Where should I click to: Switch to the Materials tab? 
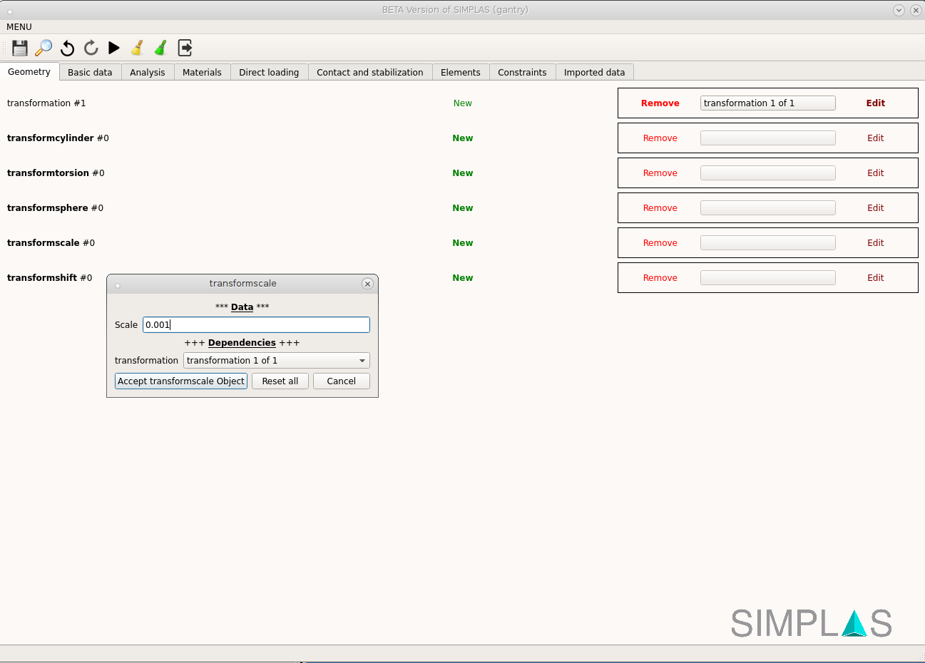coord(202,73)
